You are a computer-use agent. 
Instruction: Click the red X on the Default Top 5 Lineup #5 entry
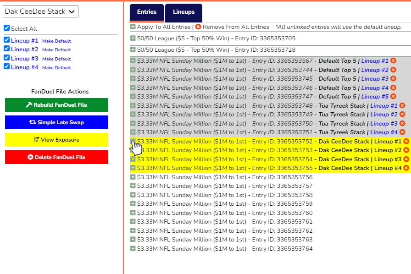tap(394, 96)
